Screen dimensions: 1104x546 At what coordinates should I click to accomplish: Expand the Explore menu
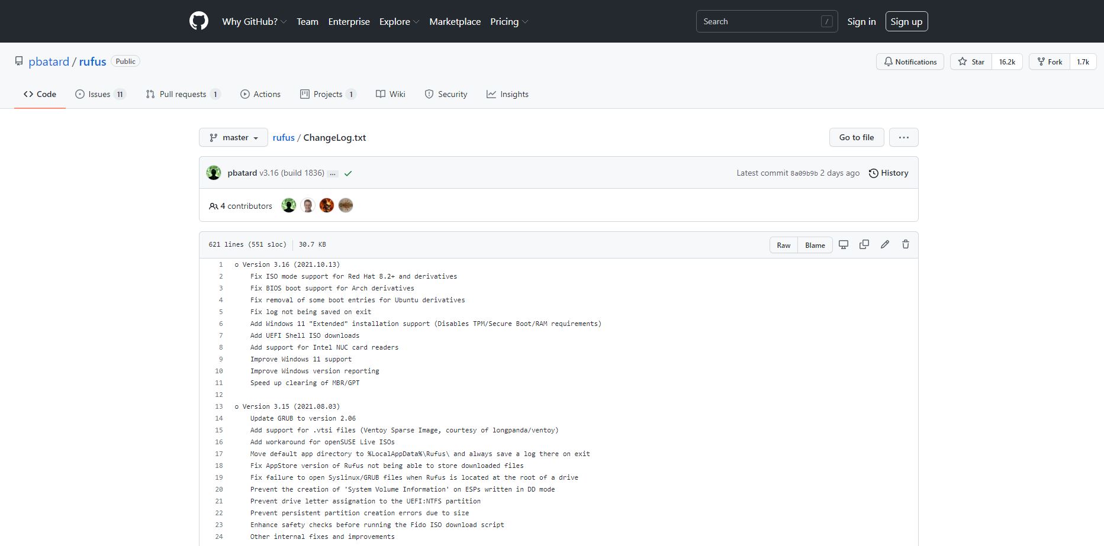pos(400,21)
